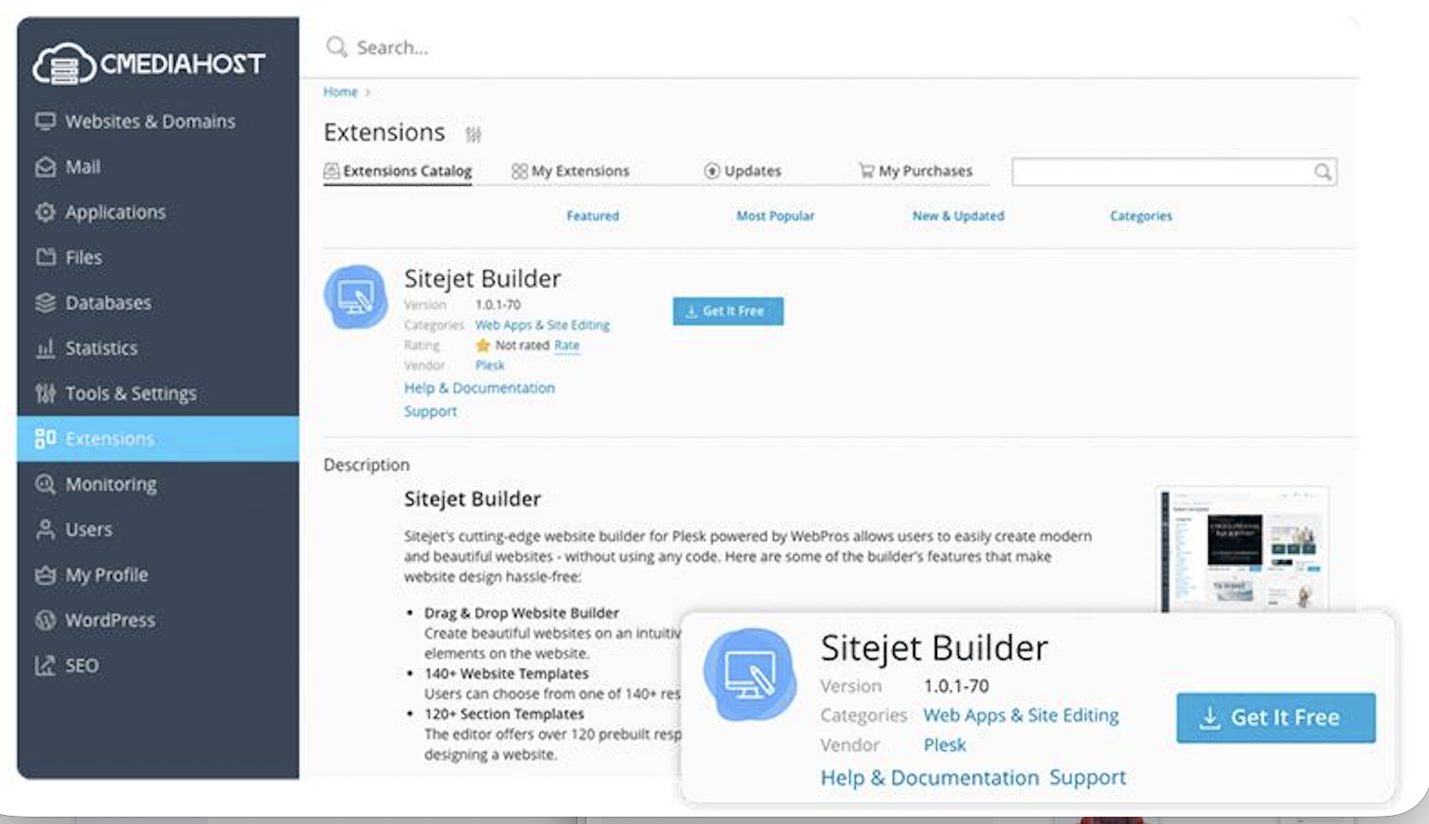Click the Monitoring magnifier icon in sidebar
1429x824 pixels.
[x=45, y=484]
